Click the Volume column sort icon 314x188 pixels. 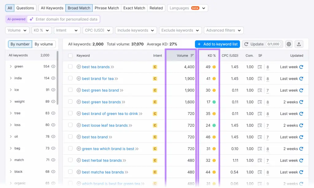pyautogui.click(x=192, y=56)
